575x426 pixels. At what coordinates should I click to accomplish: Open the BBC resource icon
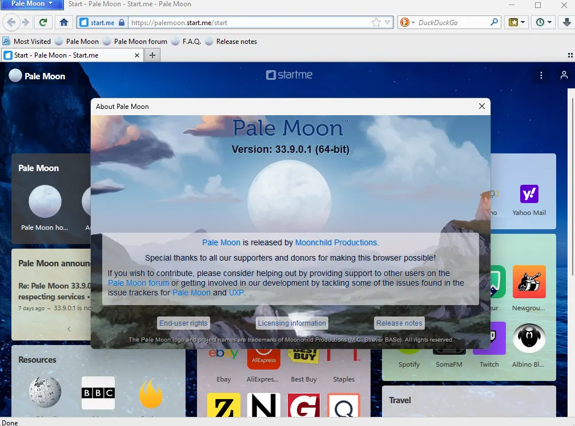[98, 393]
